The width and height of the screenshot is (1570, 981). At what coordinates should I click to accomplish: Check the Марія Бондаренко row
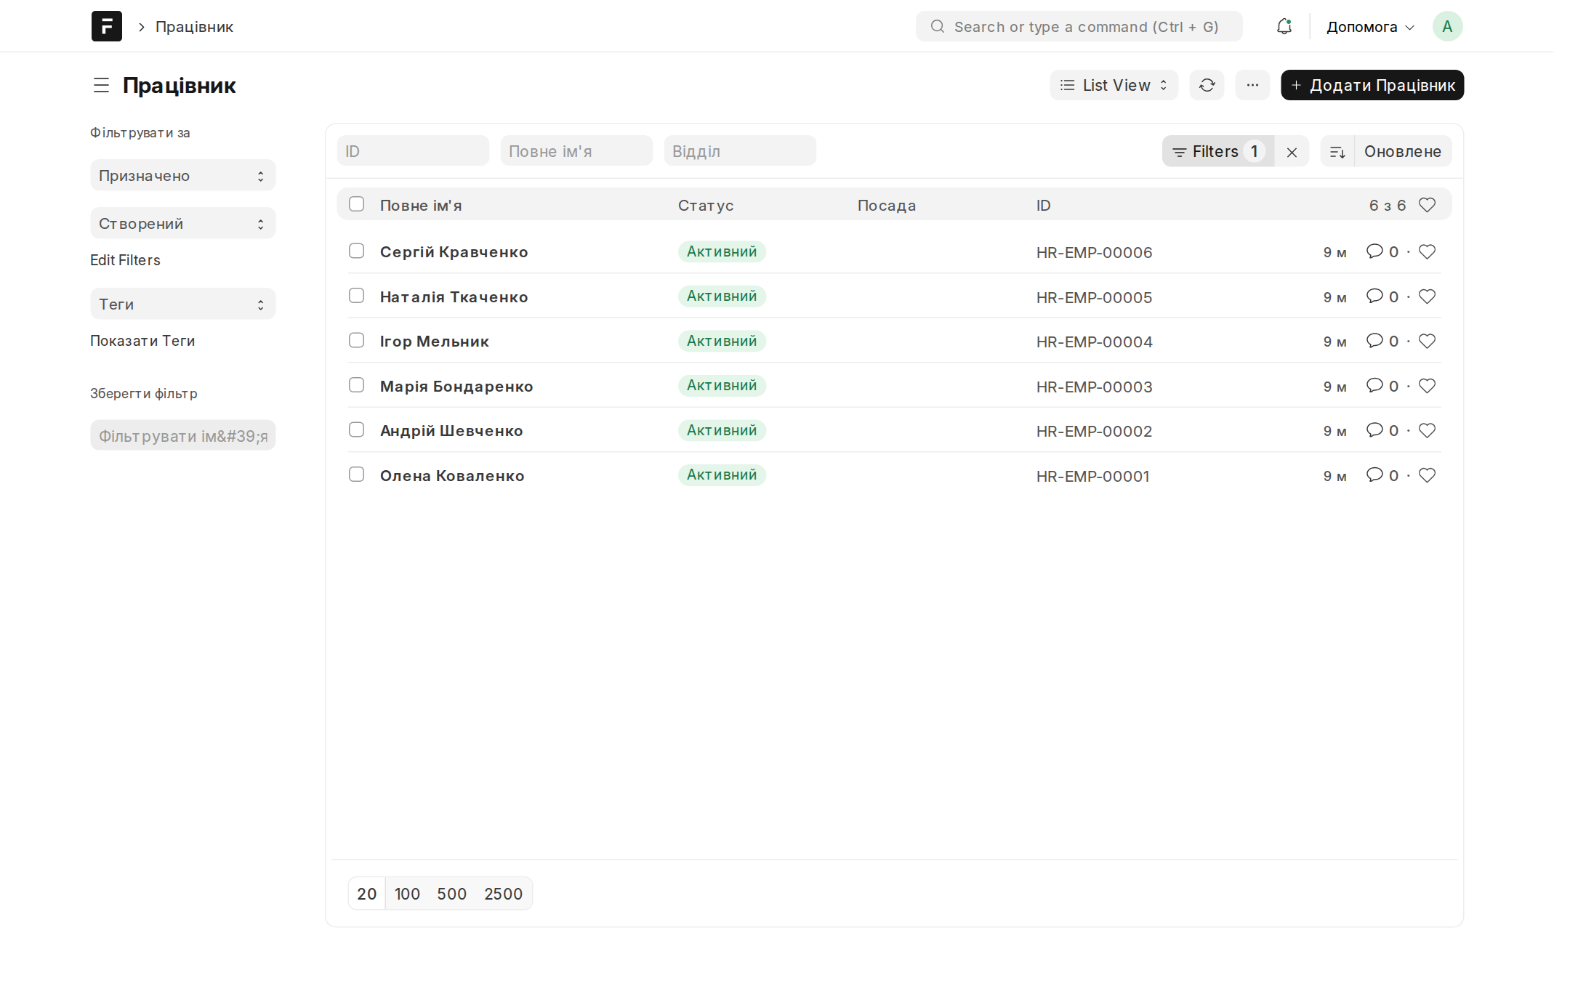point(356,385)
